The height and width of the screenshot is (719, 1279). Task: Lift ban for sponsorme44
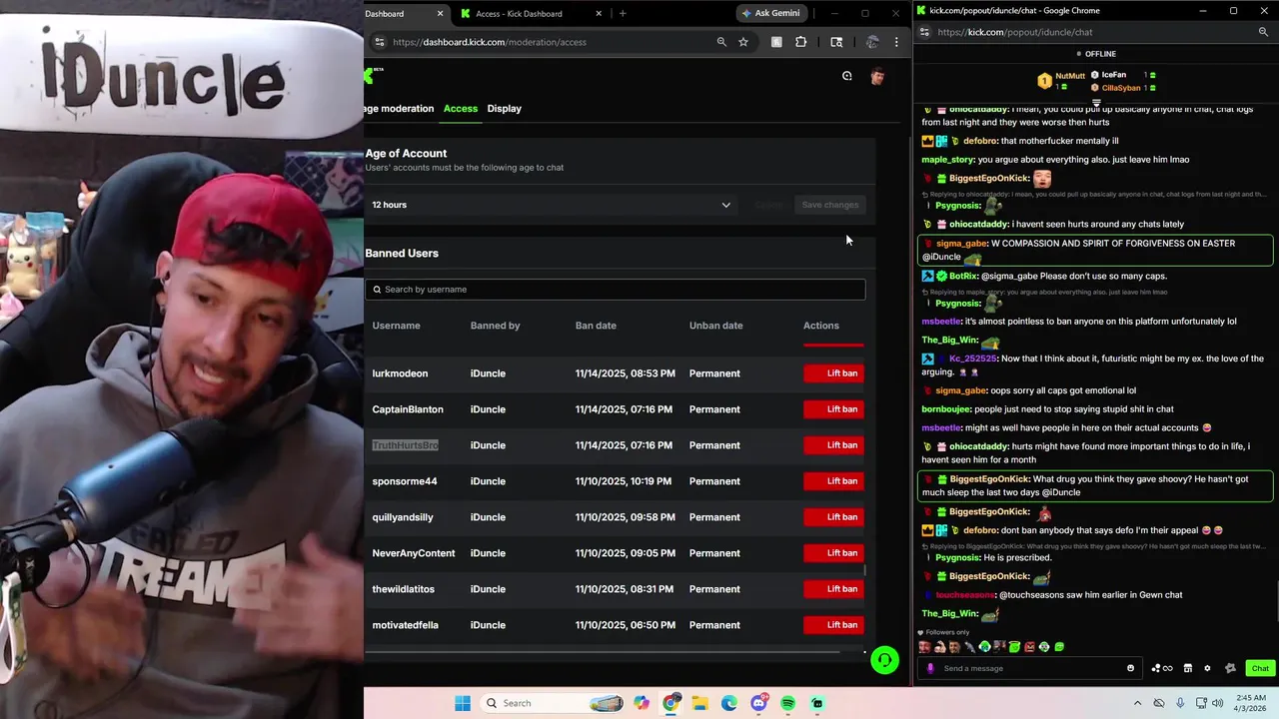pos(833,481)
